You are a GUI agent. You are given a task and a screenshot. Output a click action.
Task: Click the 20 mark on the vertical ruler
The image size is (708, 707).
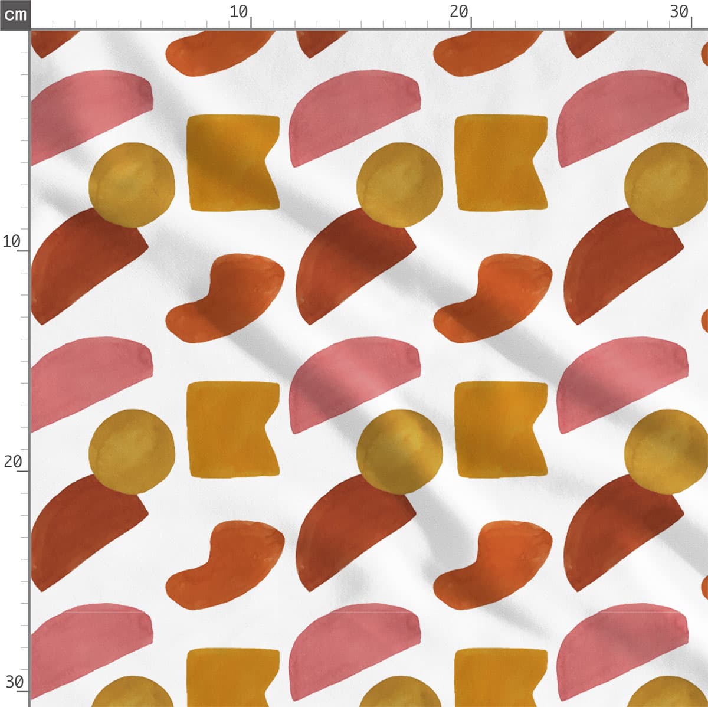pyautogui.click(x=12, y=461)
